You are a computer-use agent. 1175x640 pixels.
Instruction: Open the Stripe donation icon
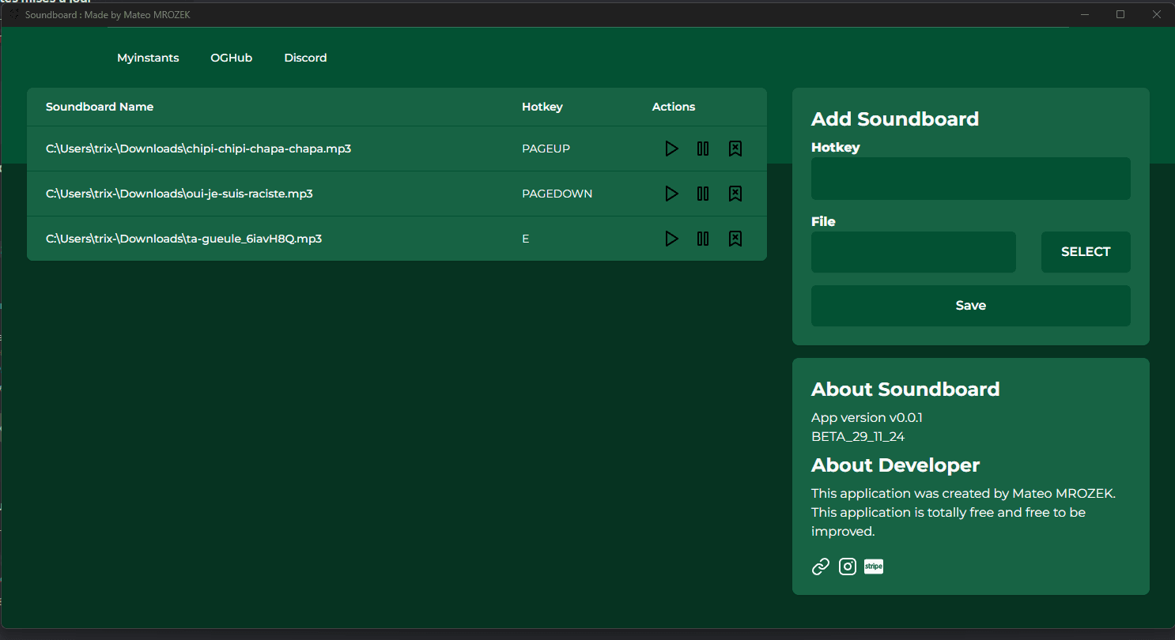[874, 567]
